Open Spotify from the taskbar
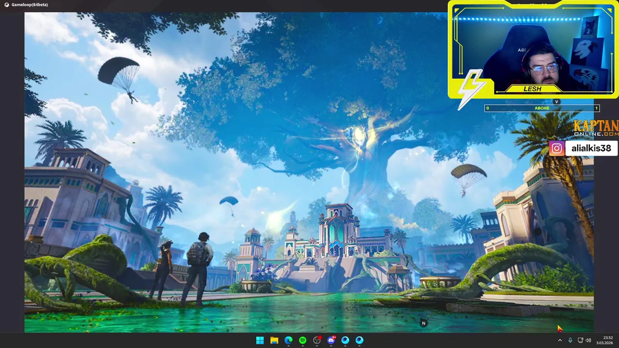 coord(303,340)
